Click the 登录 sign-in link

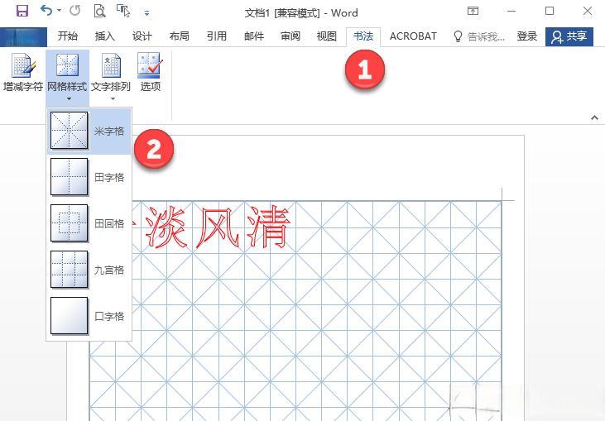point(527,36)
